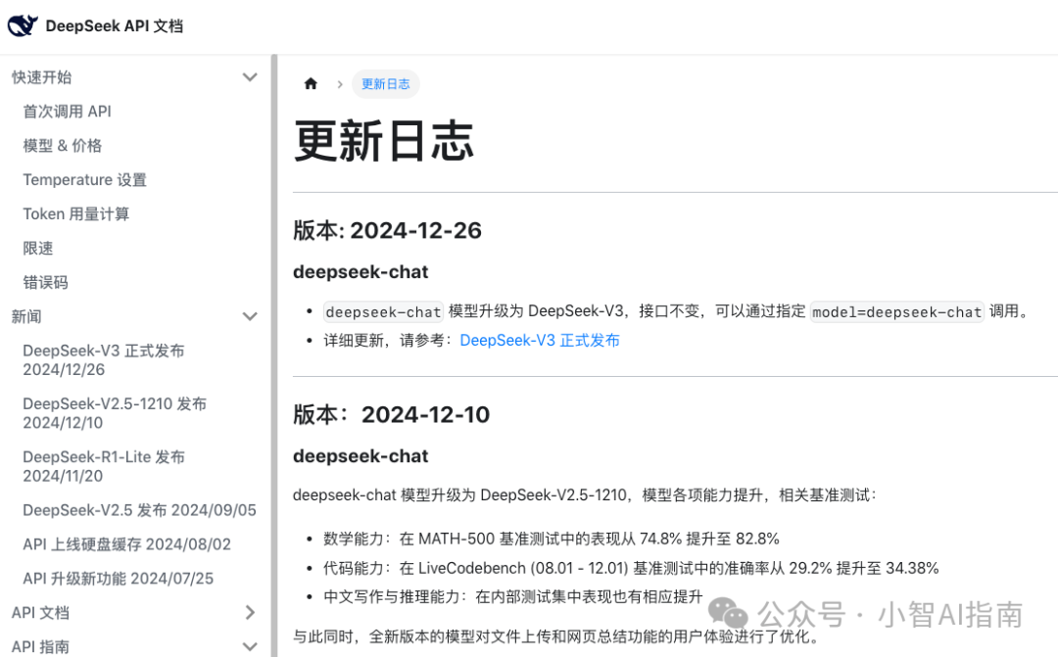Click the DeepSeek API 文档 title

[x=114, y=26]
